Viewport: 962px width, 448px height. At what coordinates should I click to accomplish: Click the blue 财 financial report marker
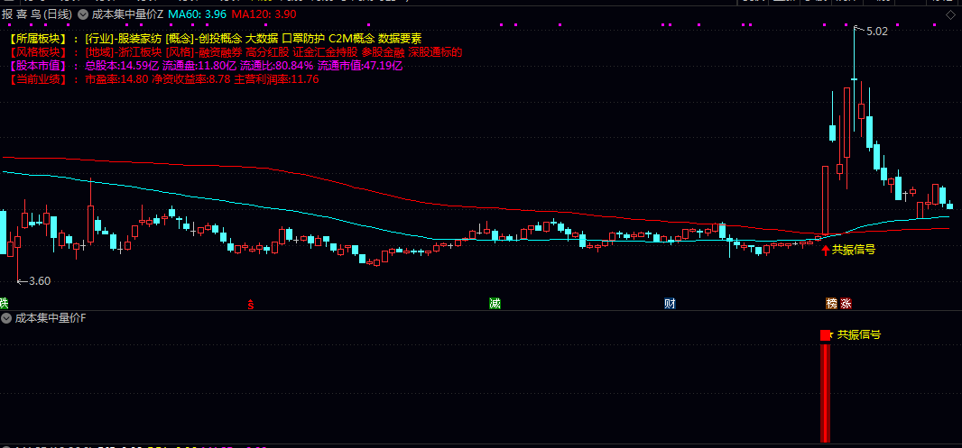[670, 304]
